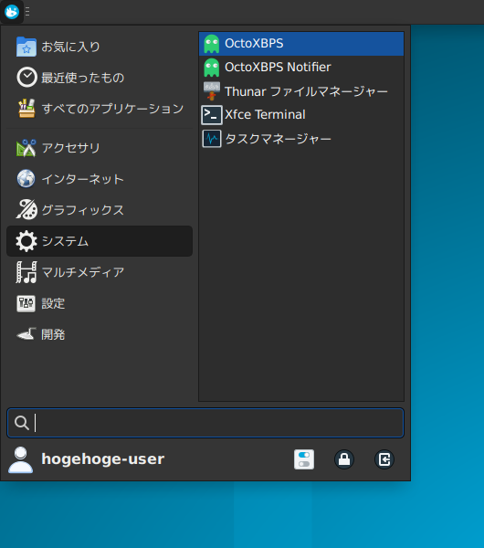Open the アクセサリ accessories category
Screen dimensions: 484x548
tap(100, 148)
